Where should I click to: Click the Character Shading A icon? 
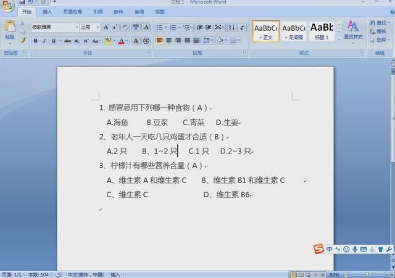pyautogui.click(x=136, y=41)
